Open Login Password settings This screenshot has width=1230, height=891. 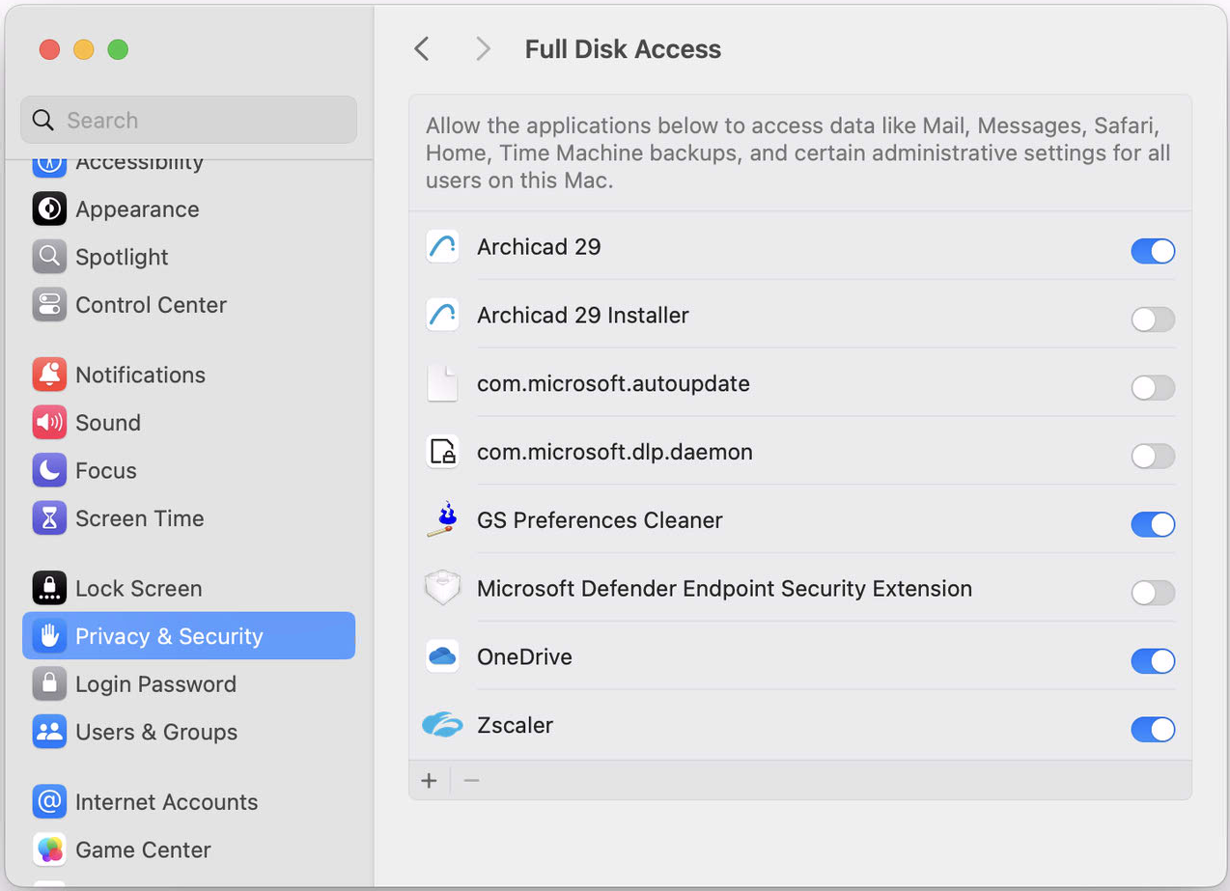(x=155, y=683)
